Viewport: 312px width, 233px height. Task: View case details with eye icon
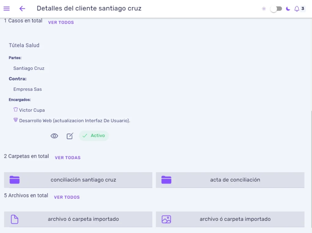(x=54, y=136)
